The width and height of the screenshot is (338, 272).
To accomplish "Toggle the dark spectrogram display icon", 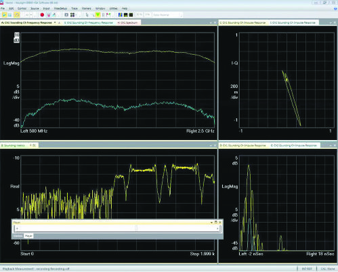I will (x=131, y=15).
